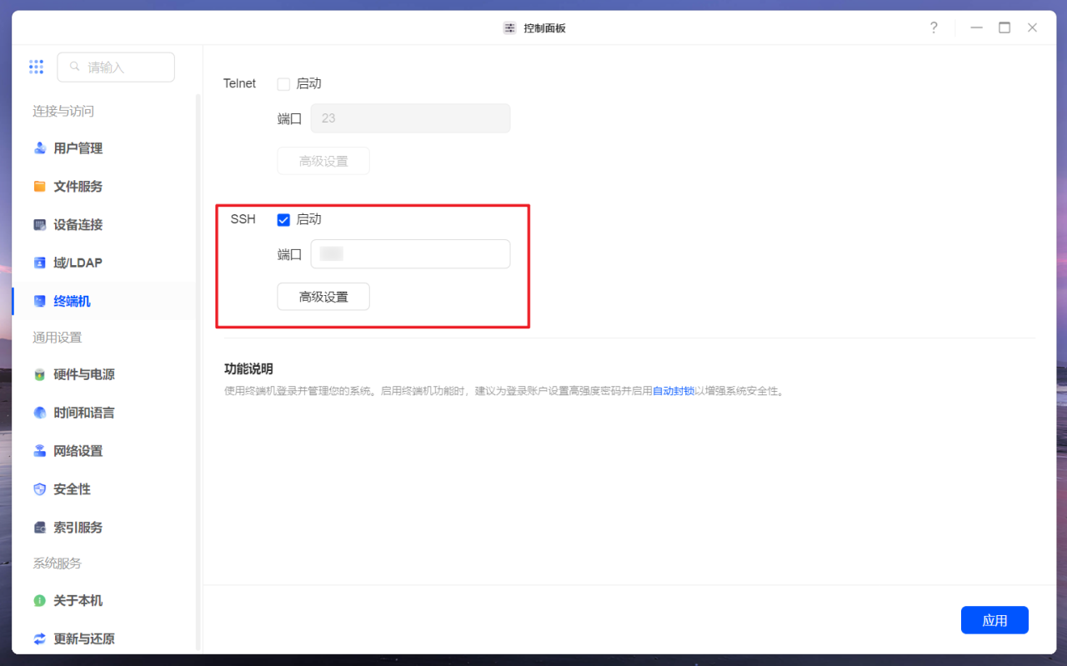Screen dimensions: 1067x666
Task: Select the 文件服务 sidebar icon
Action: pos(77,186)
